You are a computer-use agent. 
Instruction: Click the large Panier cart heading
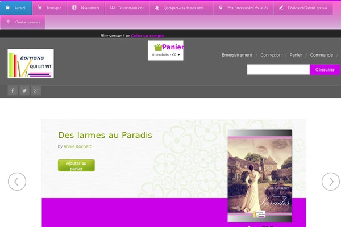173,47
